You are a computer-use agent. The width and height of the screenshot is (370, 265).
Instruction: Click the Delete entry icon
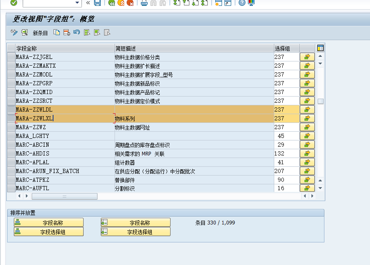(66, 33)
